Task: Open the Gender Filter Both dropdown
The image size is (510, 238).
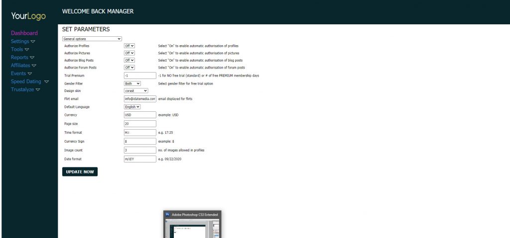Action: (x=132, y=84)
